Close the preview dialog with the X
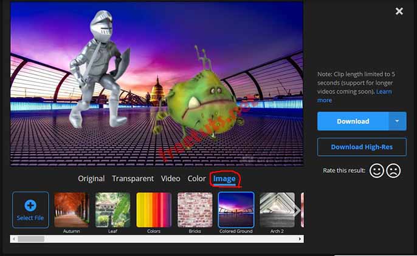 (x=399, y=11)
